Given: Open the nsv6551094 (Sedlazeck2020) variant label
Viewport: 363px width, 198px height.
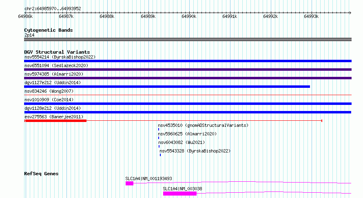Looking at the screenshot, I should (56, 65).
